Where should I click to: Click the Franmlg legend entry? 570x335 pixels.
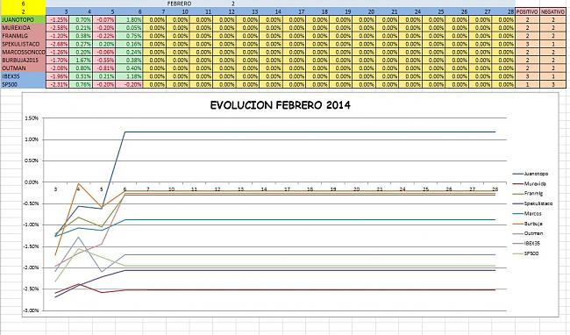(x=527, y=194)
